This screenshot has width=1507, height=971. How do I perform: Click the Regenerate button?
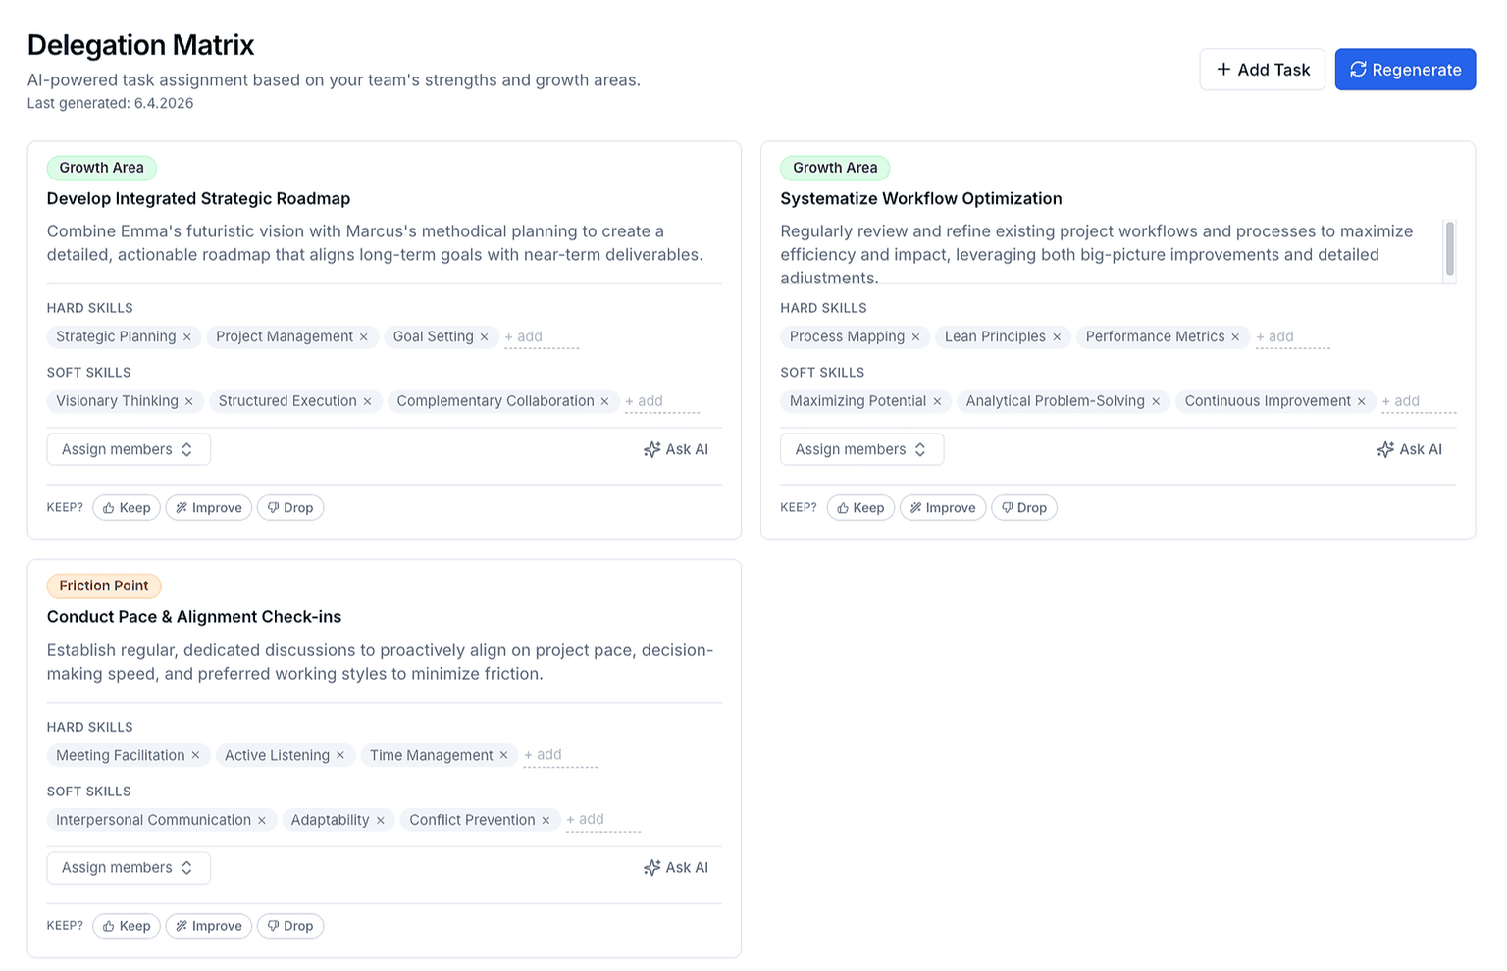point(1405,69)
